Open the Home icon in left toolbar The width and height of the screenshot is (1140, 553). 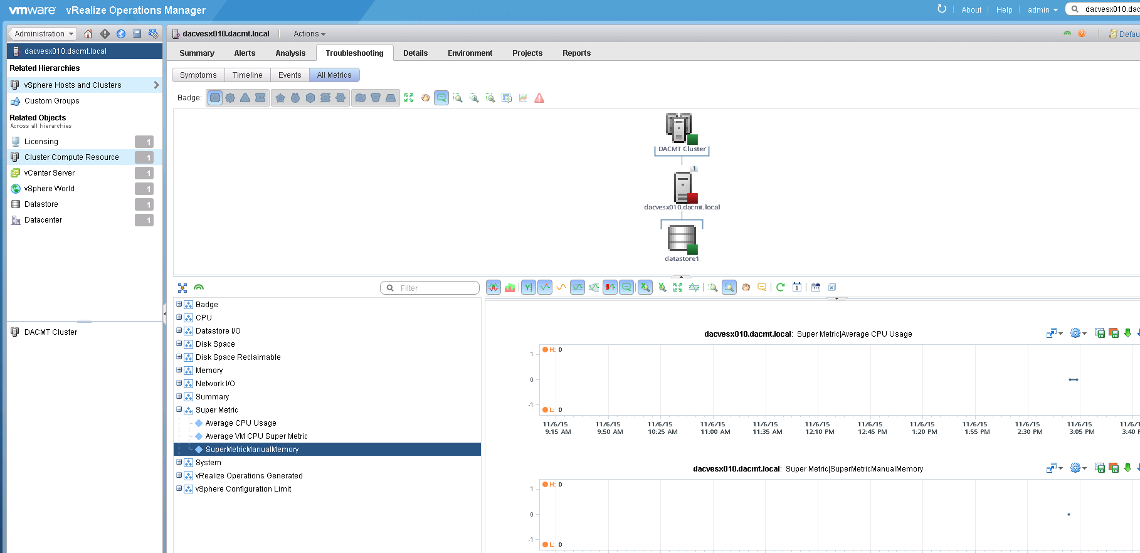click(x=88, y=34)
